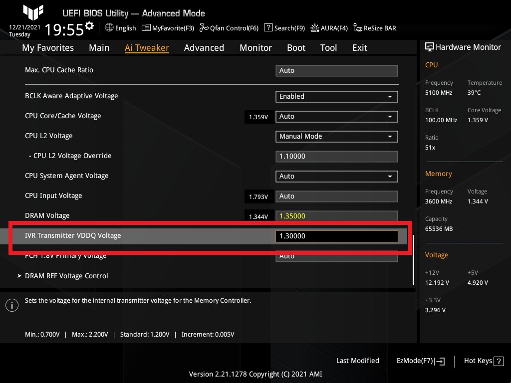
Task: Switch to My Favorites tab
Action: coord(48,47)
